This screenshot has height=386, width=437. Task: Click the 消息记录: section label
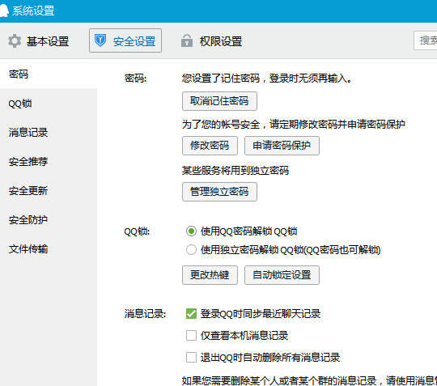[145, 314]
